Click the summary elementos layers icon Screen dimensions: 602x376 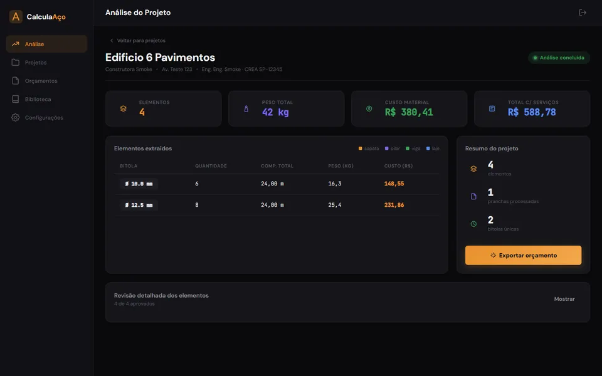pyautogui.click(x=473, y=169)
